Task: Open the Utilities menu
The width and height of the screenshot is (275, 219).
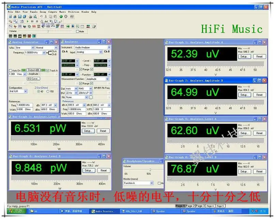Action: click(73, 12)
